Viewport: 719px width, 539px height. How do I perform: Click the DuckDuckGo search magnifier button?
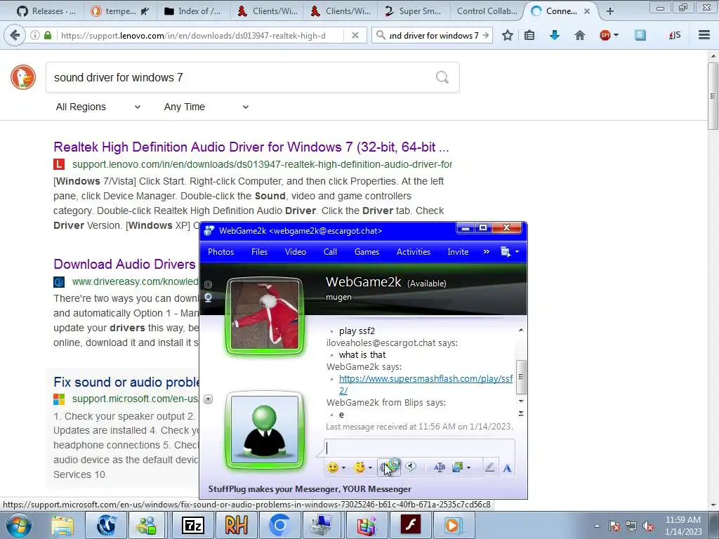(442, 77)
